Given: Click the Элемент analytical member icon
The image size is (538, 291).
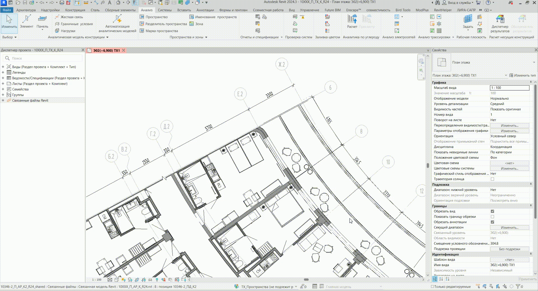Looking at the screenshot, I should pyautogui.click(x=27, y=20).
